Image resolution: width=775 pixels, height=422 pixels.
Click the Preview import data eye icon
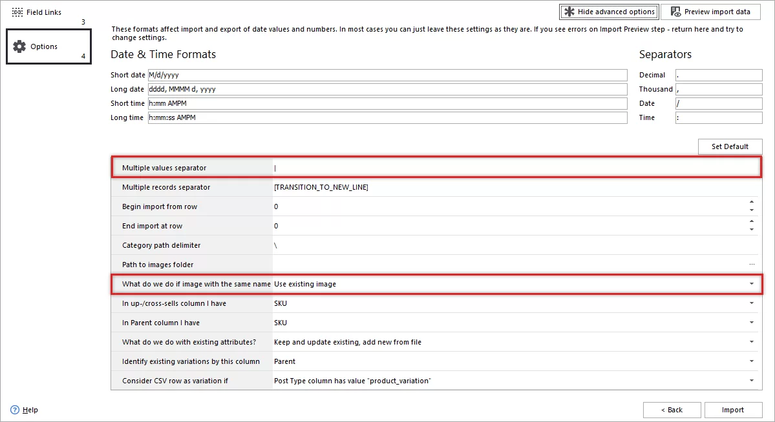(674, 11)
